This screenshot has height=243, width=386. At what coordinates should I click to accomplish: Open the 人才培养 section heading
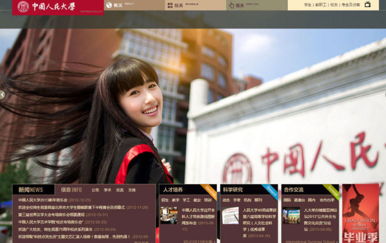tap(173, 190)
